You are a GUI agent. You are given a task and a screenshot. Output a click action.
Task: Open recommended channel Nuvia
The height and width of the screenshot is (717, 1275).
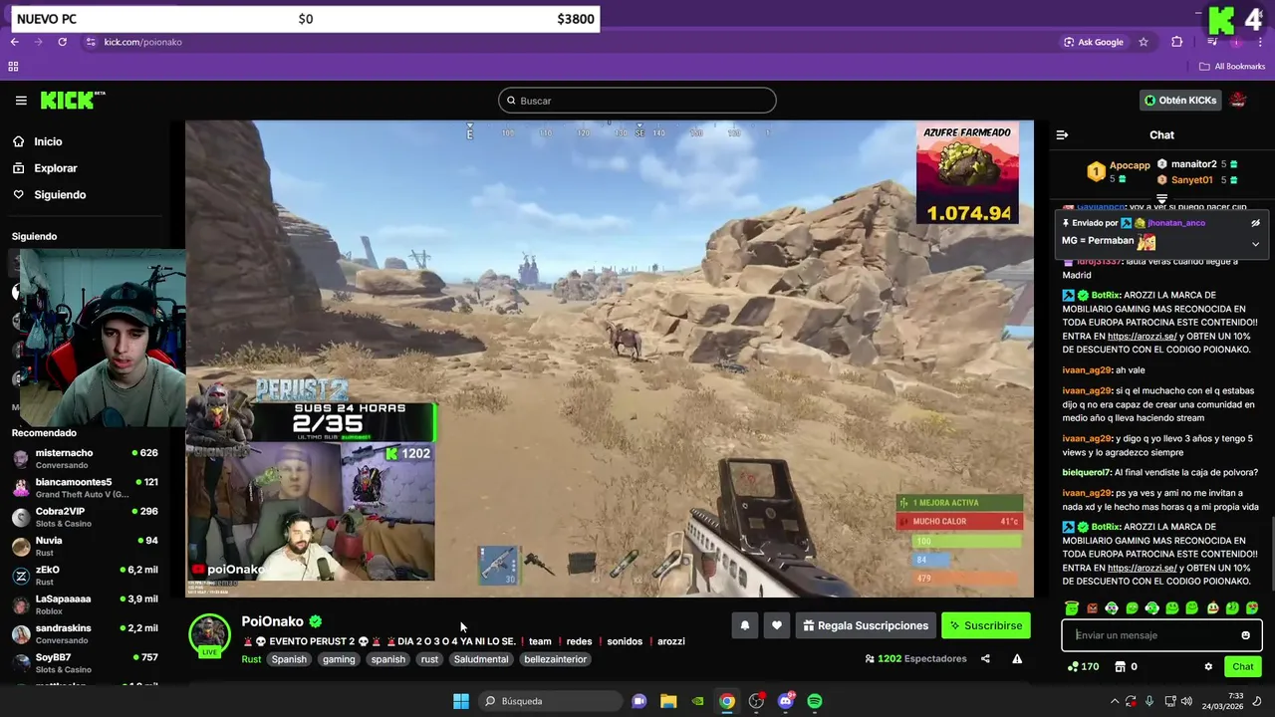85,546
